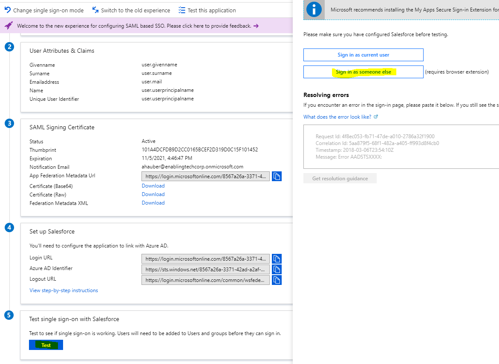This screenshot has width=499, height=364.
Task: Open What does the error look like link
Action: point(337,117)
